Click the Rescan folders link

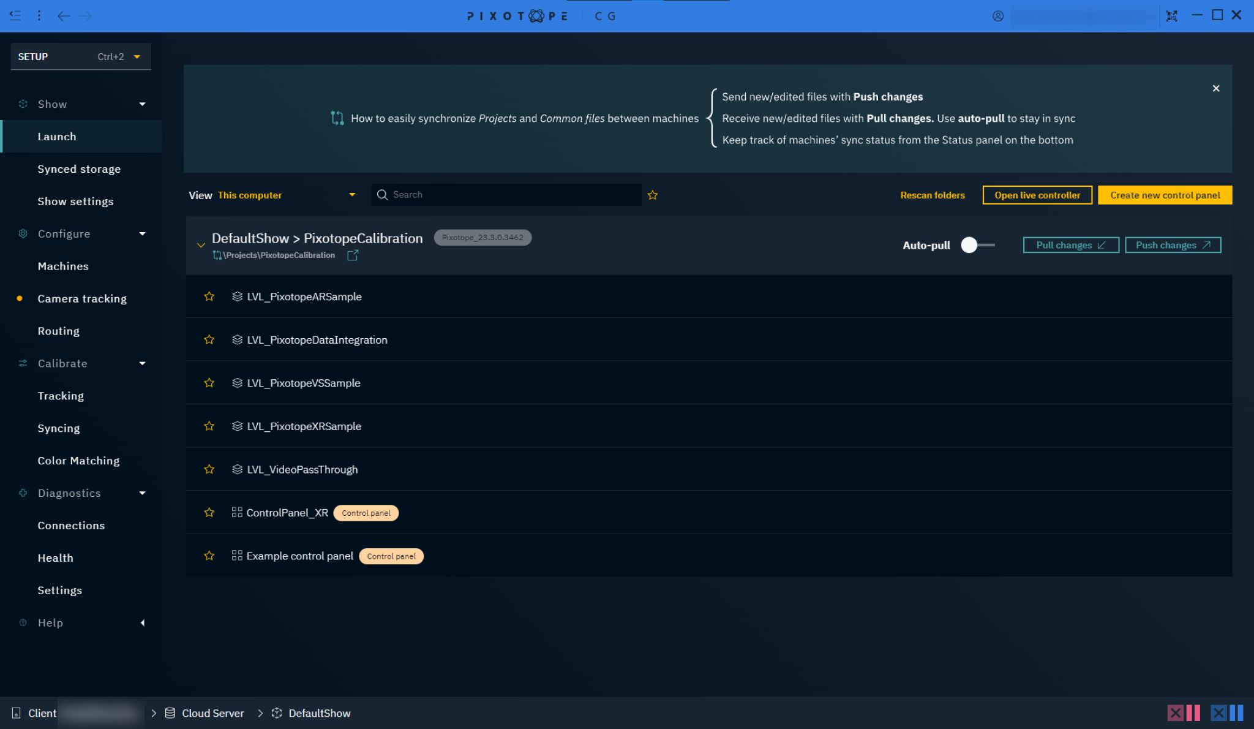[x=932, y=195]
